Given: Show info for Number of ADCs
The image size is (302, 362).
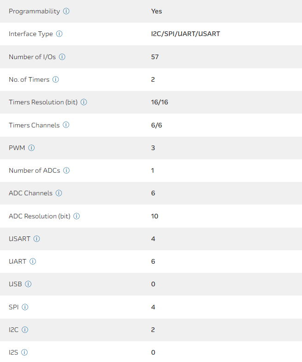Looking at the screenshot, I should coord(66,170).
